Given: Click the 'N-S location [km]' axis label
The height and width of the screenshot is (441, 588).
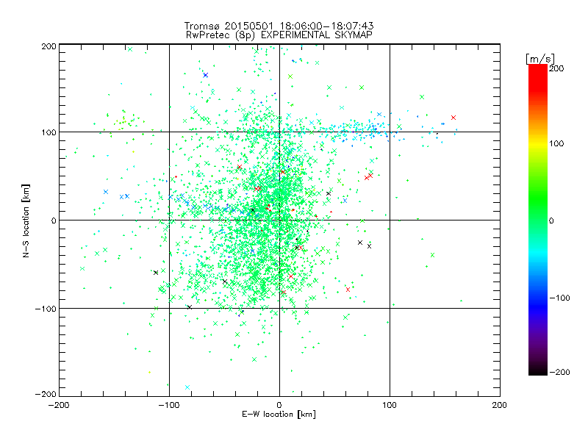Looking at the screenshot, I should coord(26,221).
